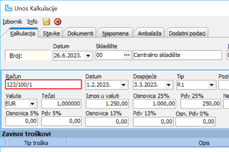This screenshot has height=152, width=229.
Task: Click the save floppy disk icon
Action: click(x=46, y=21)
